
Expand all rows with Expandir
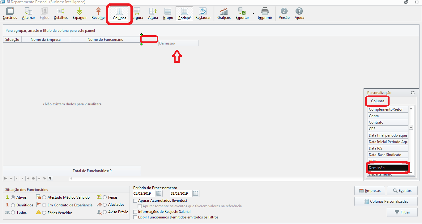click(x=79, y=14)
